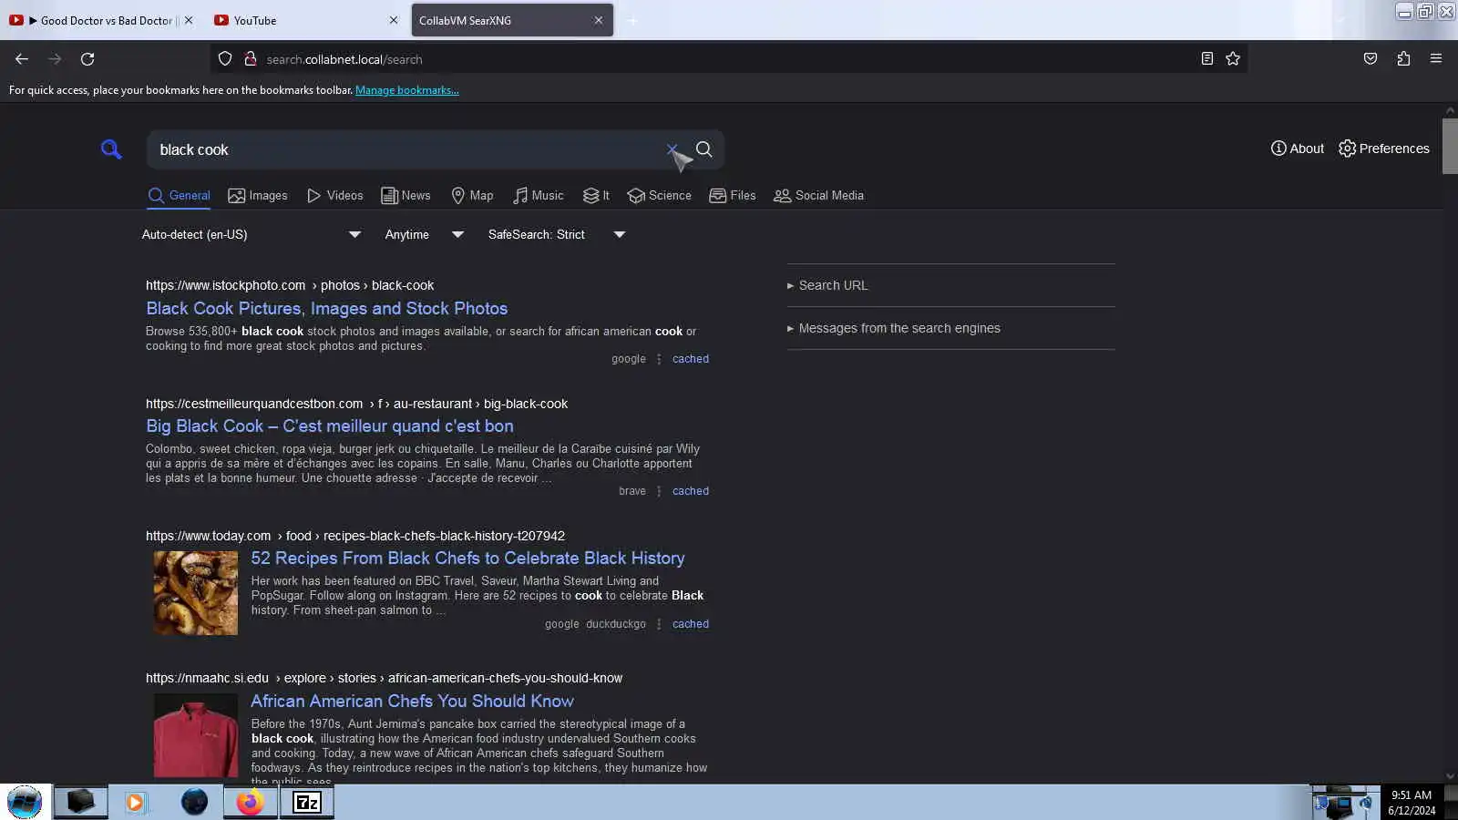Open the media player taskbar icon
This screenshot has height=820, width=1458.
(135, 802)
